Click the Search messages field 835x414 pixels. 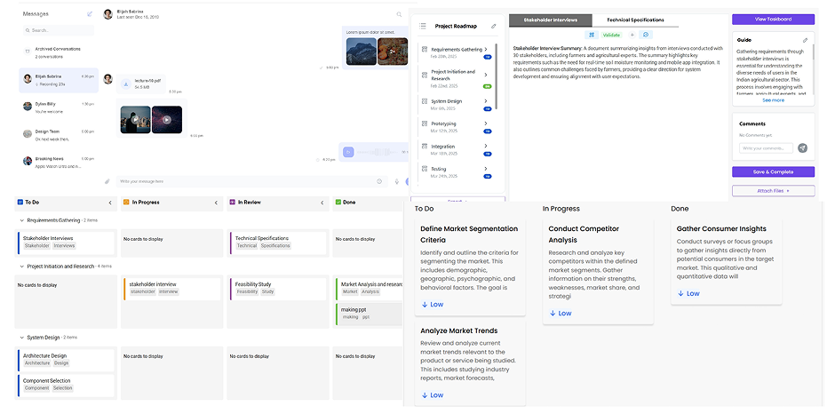click(60, 30)
